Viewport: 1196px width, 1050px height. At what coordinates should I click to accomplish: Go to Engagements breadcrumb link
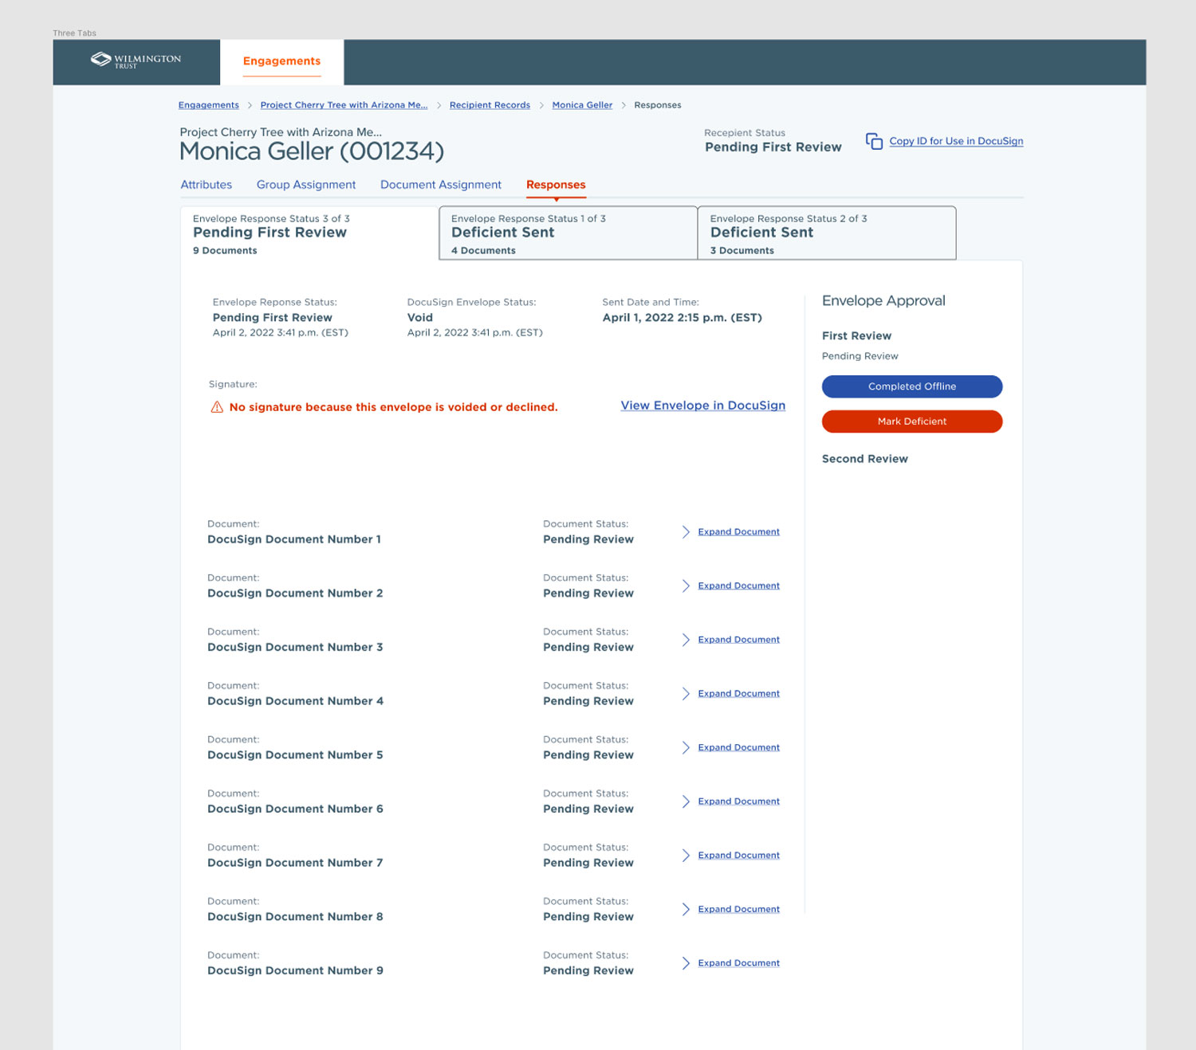click(x=209, y=105)
